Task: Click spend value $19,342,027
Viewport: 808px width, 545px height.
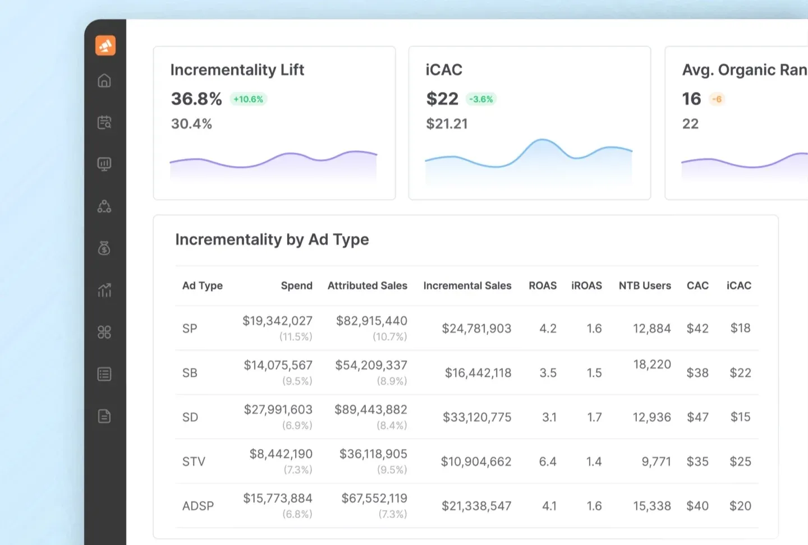Action: pos(277,321)
